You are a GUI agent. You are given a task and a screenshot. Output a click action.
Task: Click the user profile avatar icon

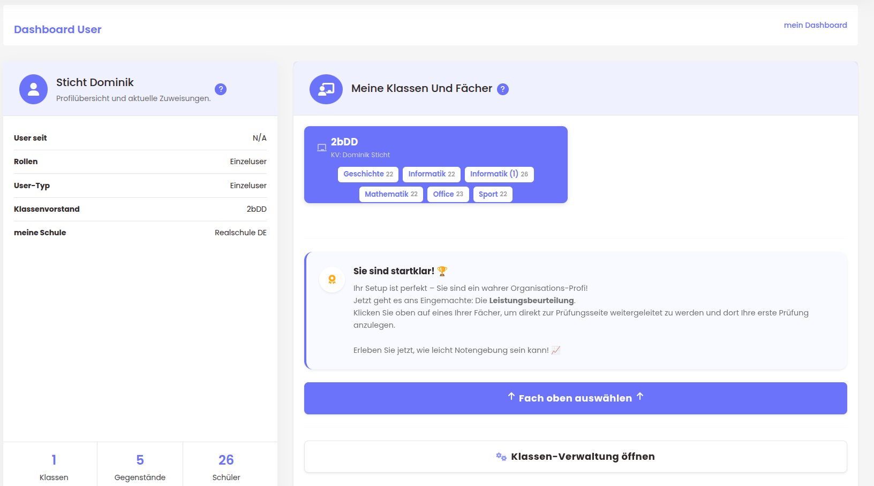click(x=33, y=89)
